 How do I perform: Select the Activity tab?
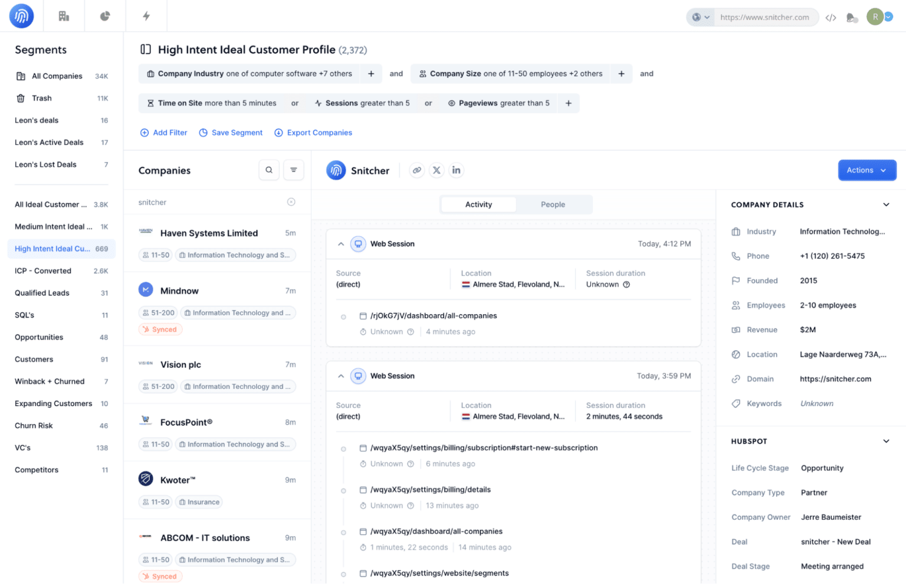[478, 204]
